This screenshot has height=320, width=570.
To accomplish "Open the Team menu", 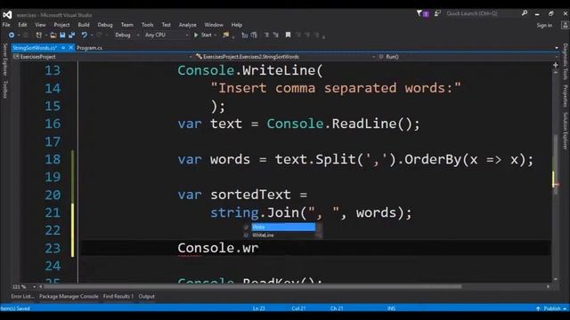I will point(126,25).
